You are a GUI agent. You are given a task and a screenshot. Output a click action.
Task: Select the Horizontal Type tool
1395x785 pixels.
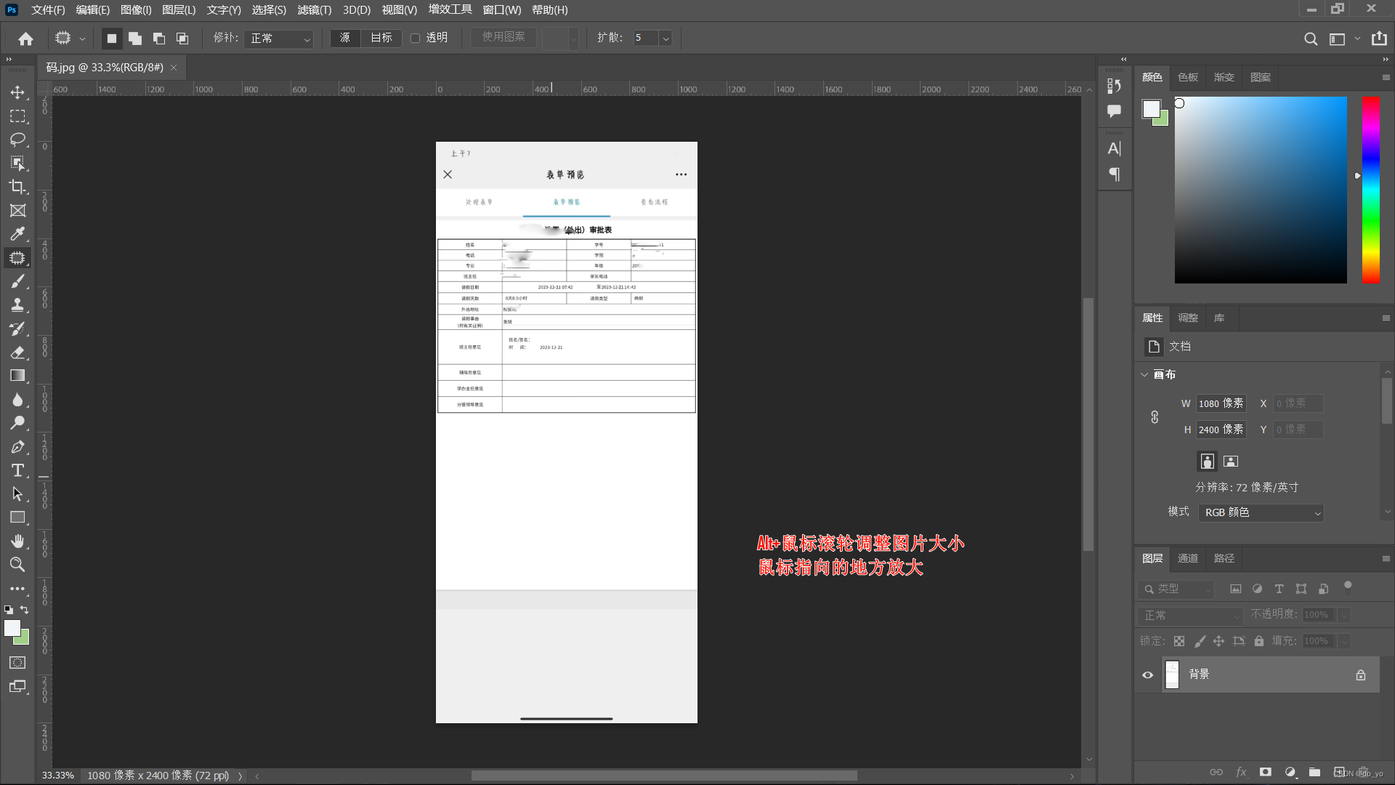[x=17, y=470]
